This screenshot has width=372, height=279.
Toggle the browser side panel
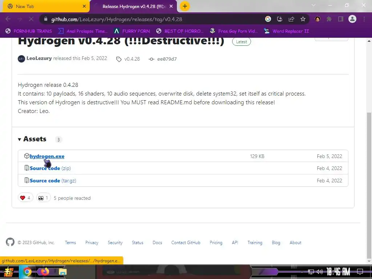[341, 19]
